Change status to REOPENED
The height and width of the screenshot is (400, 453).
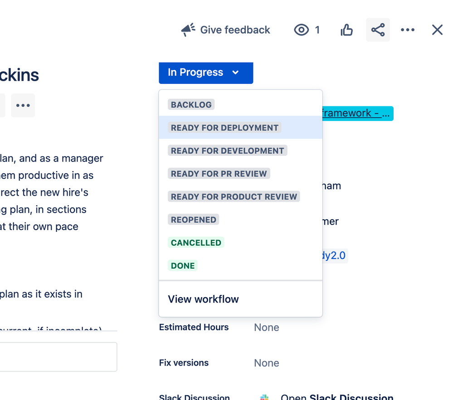point(193,220)
